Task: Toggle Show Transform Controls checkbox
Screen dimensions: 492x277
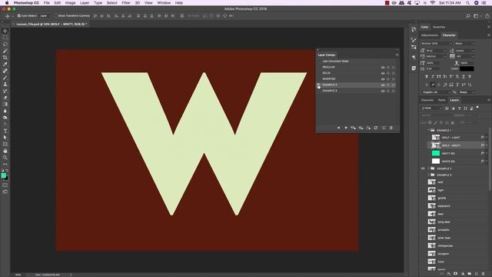Action: 56,15
